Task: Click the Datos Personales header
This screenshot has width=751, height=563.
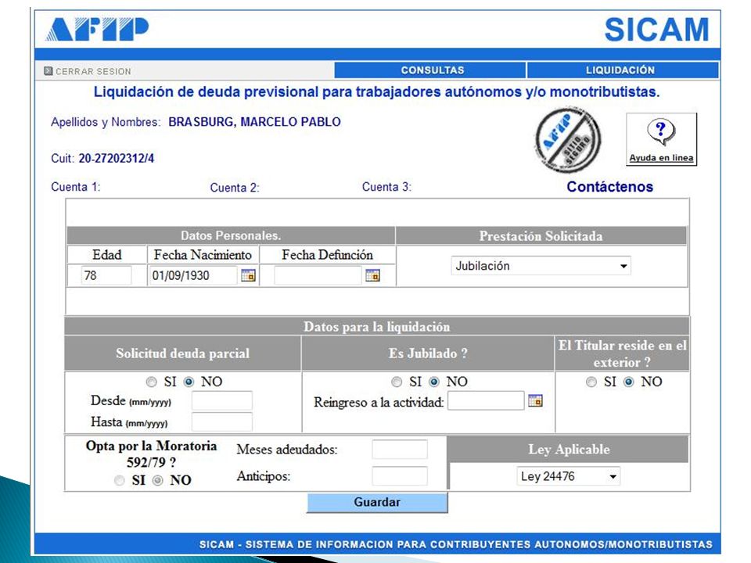Action: [x=231, y=235]
